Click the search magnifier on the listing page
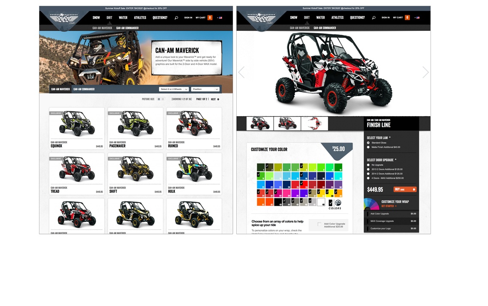This screenshot has width=488, height=306. point(176,18)
